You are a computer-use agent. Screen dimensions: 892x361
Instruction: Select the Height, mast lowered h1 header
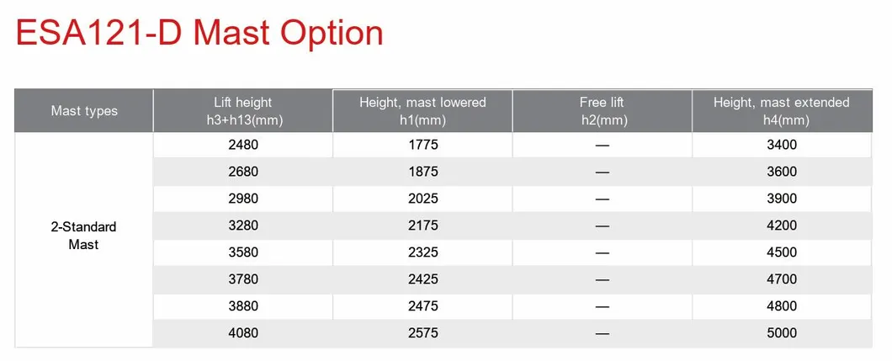point(422,111)
